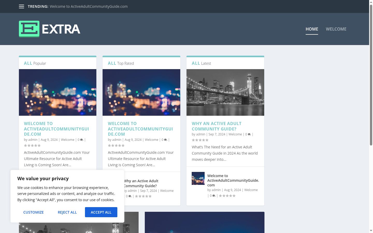The height and width of the screenshot is (233, 373).
Task: Click Popular post excerpt text
Action: tap(57, 159)
